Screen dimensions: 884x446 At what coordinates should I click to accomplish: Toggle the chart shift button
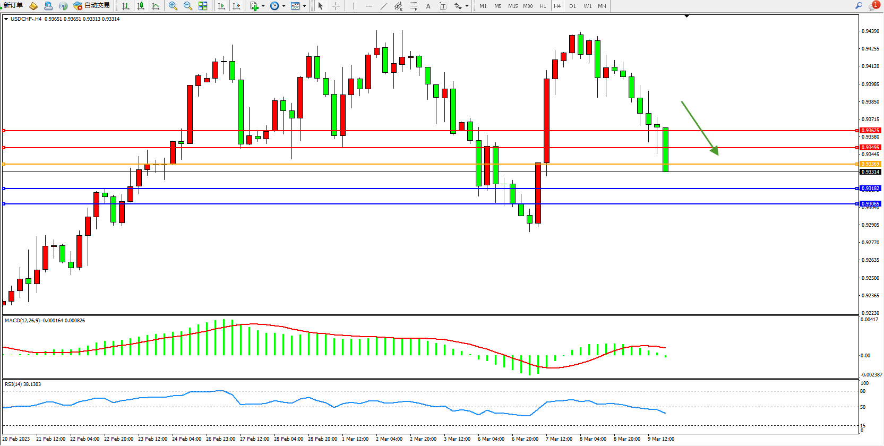[236, 6]
